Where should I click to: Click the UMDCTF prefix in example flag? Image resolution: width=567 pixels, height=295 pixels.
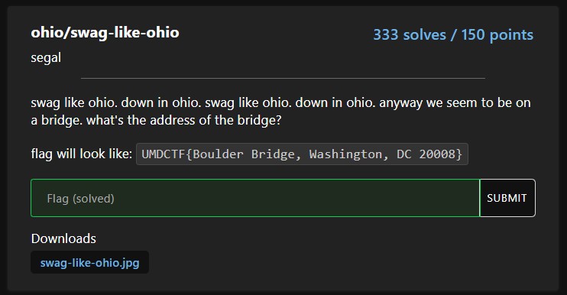pos(164,154)
